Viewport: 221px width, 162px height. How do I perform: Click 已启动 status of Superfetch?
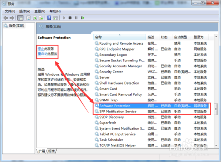pyautogui.click(x=166, y=123)
